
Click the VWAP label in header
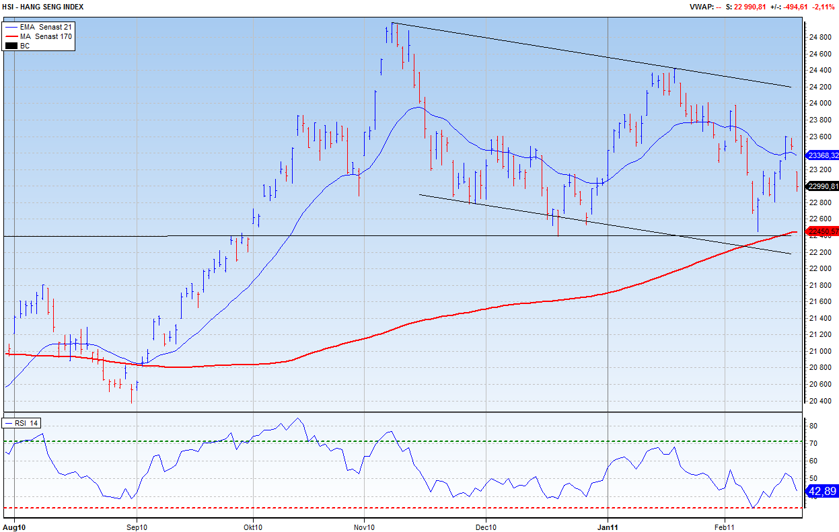click(700, 7)
